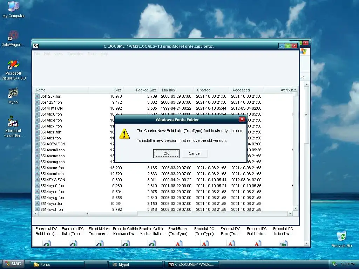Screen dimensions: 359x269
Task: Select the 8514fixe.fon file icon
Action: [x=37, y=120]
